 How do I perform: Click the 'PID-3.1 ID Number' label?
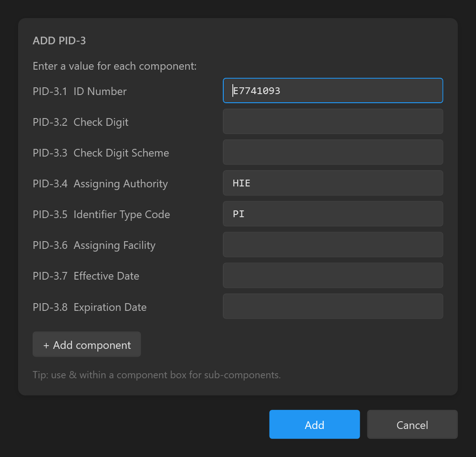pos(80,91)
